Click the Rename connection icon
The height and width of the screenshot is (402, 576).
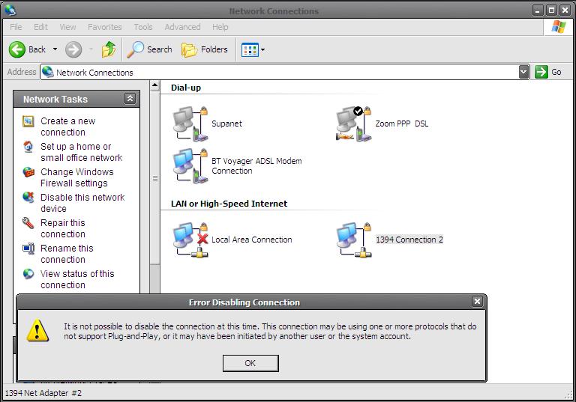[28, 249]
